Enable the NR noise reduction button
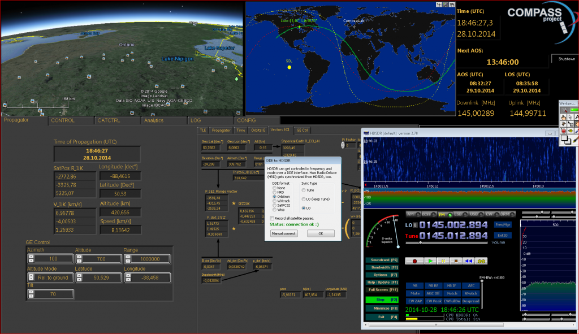 (415, 286)
